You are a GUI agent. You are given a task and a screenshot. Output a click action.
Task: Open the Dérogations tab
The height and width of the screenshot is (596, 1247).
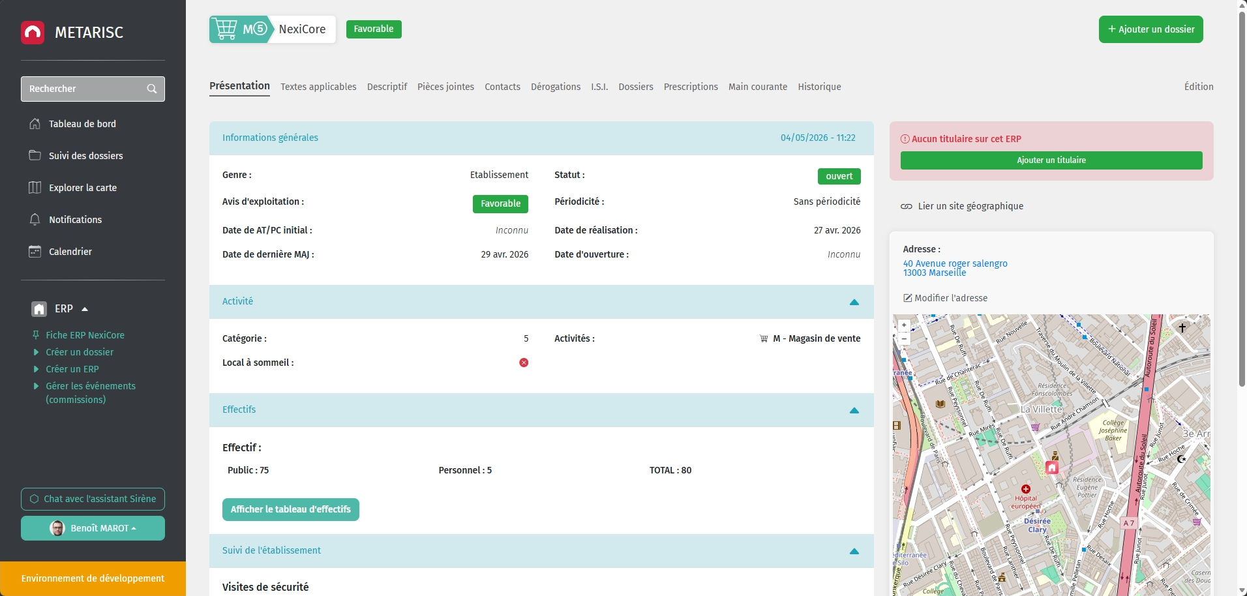coord(556,87)
